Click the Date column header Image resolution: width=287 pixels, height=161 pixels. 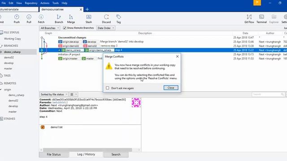pos(245,33)
